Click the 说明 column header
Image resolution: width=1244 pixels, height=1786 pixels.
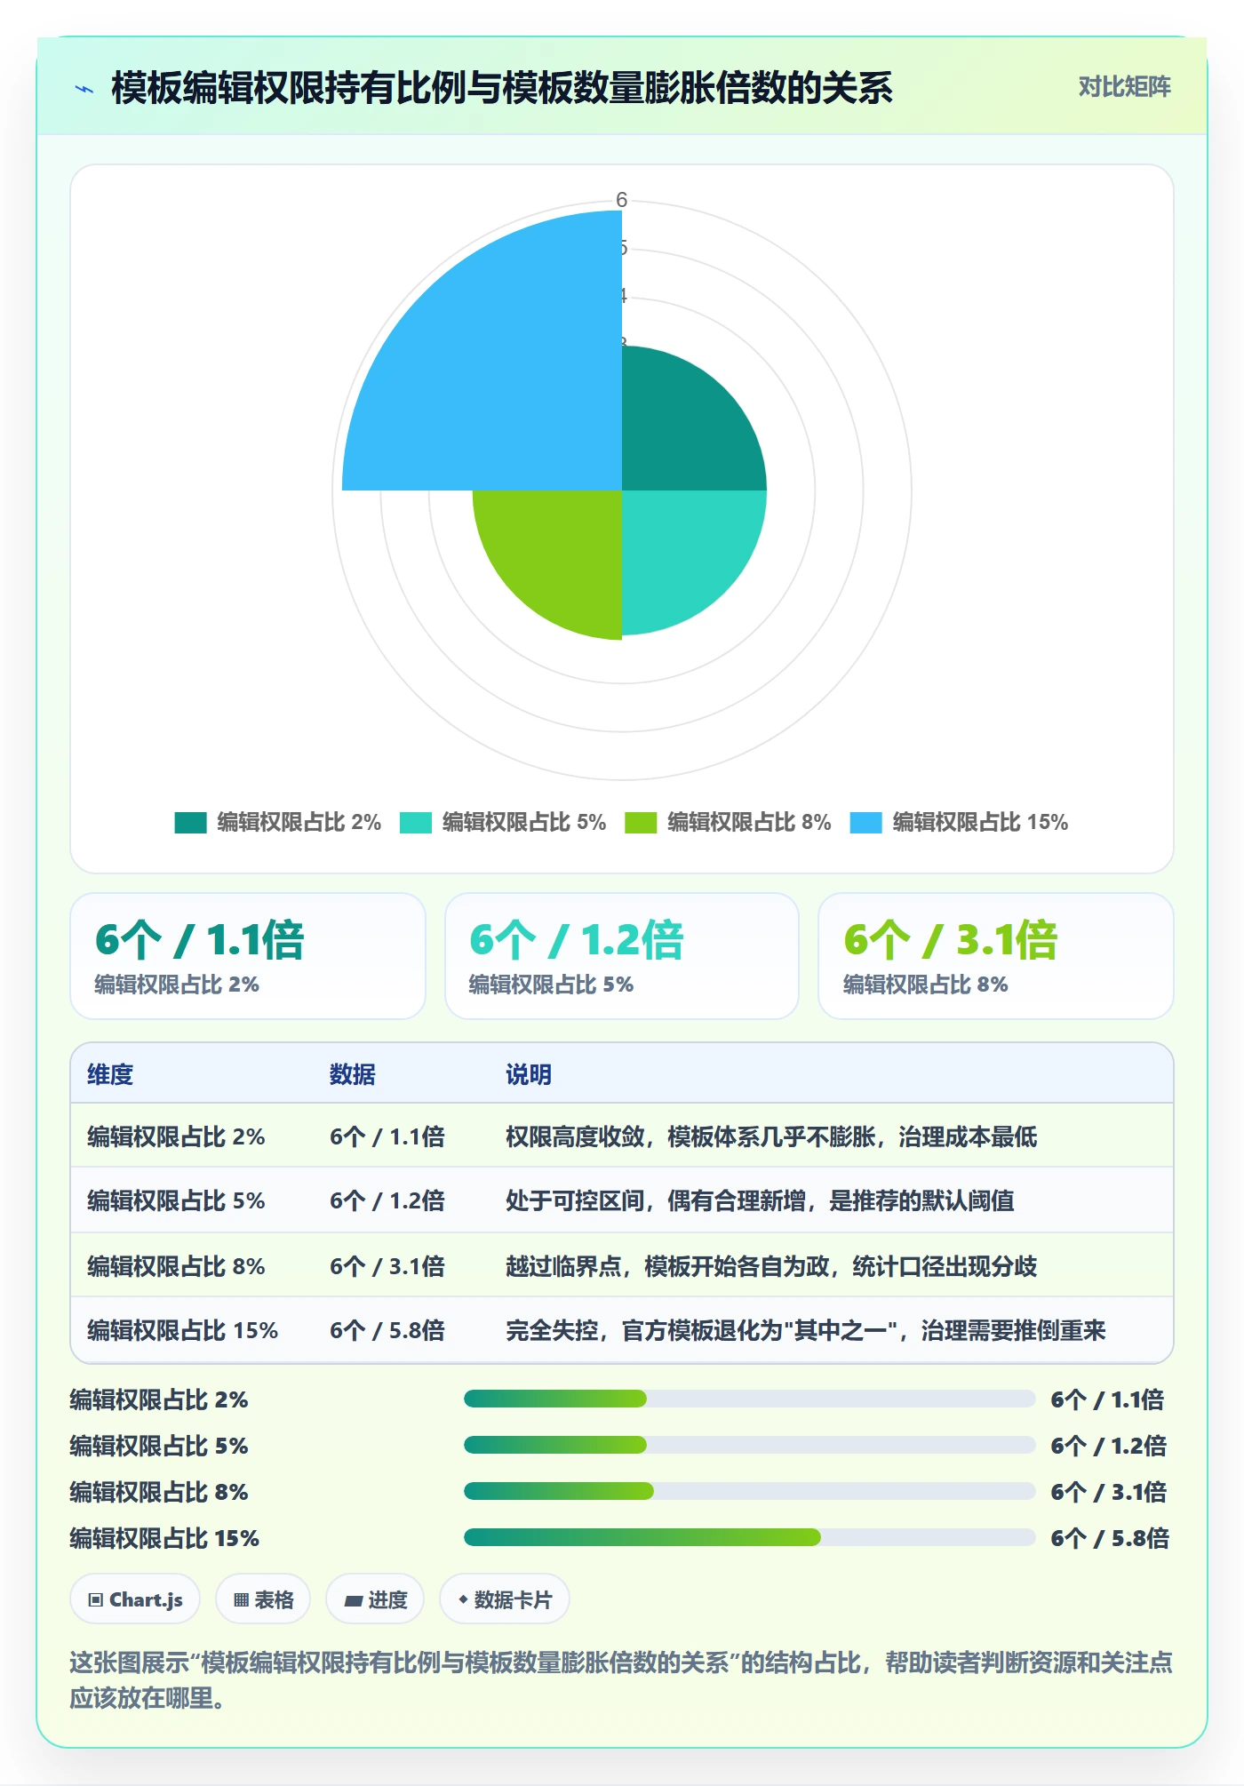tap(529, 1074)
